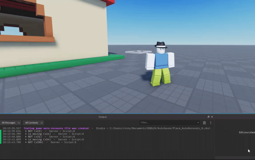
Task: Expand the 'NOT (x31)' log entry
Action: [26, 137]
